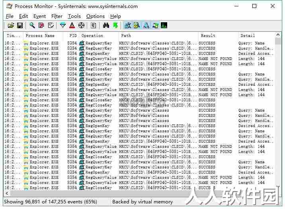Toggle Show Profiling Events icon

(x=164, y=25)
